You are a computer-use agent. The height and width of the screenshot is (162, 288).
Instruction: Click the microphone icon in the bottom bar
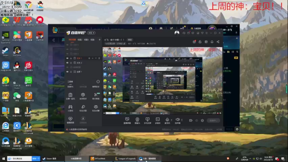(x=167, y=120)
